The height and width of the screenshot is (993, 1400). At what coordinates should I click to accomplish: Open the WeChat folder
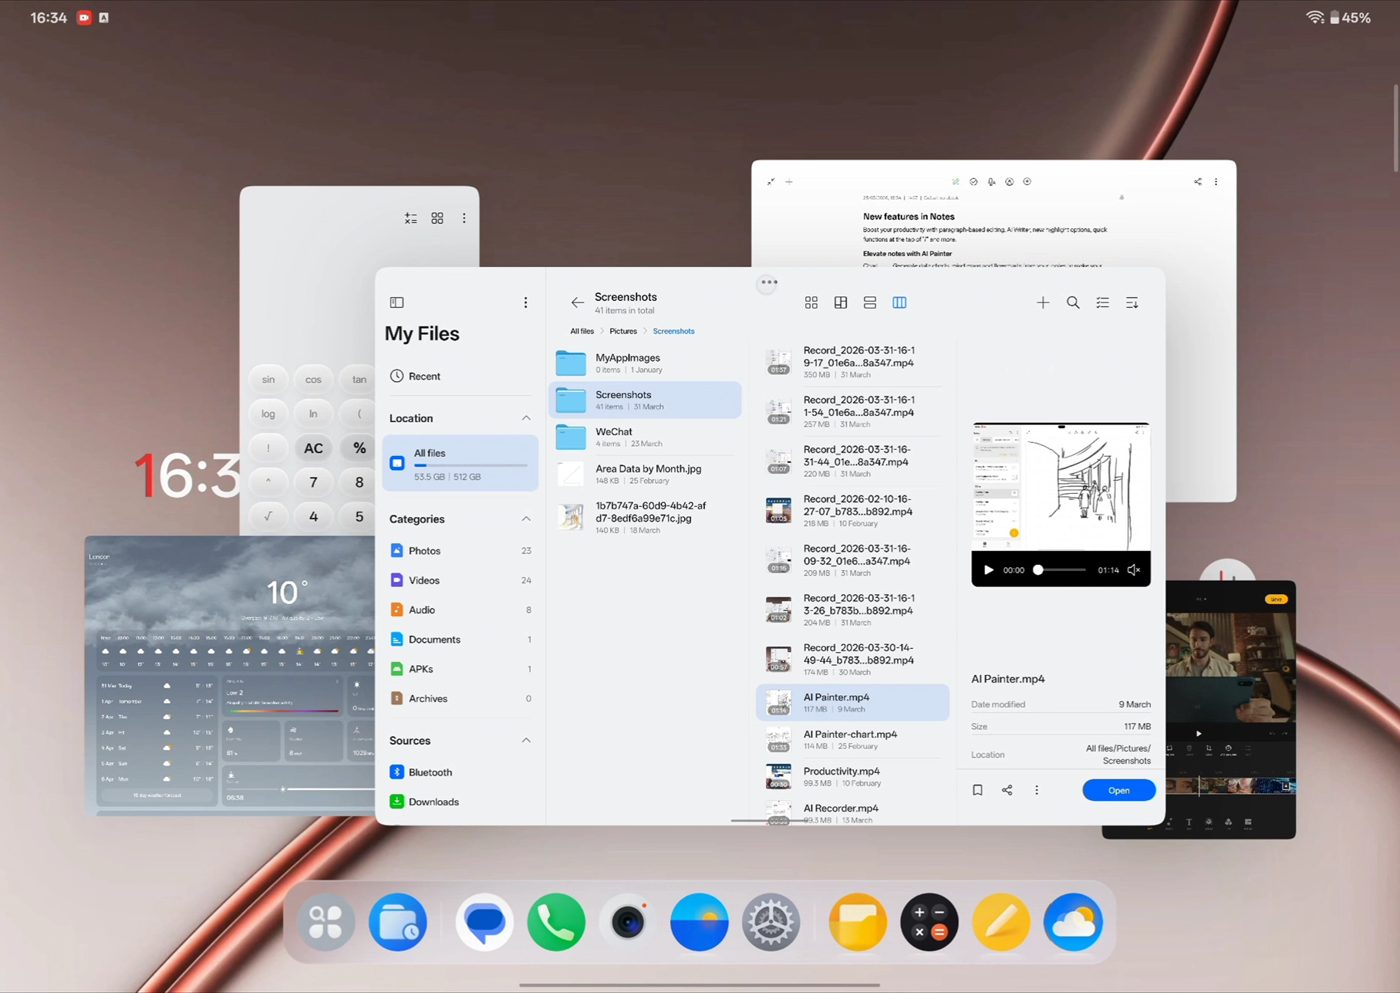coord(645,437)
